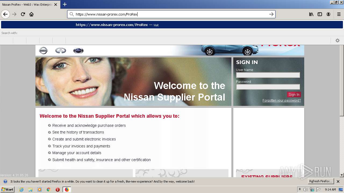Click the 'Welcome to the Nissan Supplier Portal which allows' heading
This screenshot has height=193, width=344.
pyautogui.click(x=109, y=116)
